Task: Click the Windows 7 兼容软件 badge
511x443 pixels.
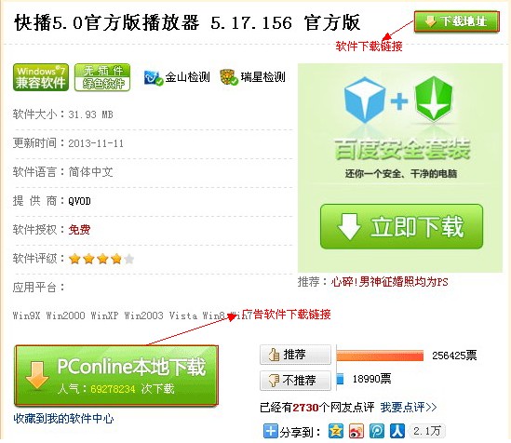Action: (x=41, y=77)
